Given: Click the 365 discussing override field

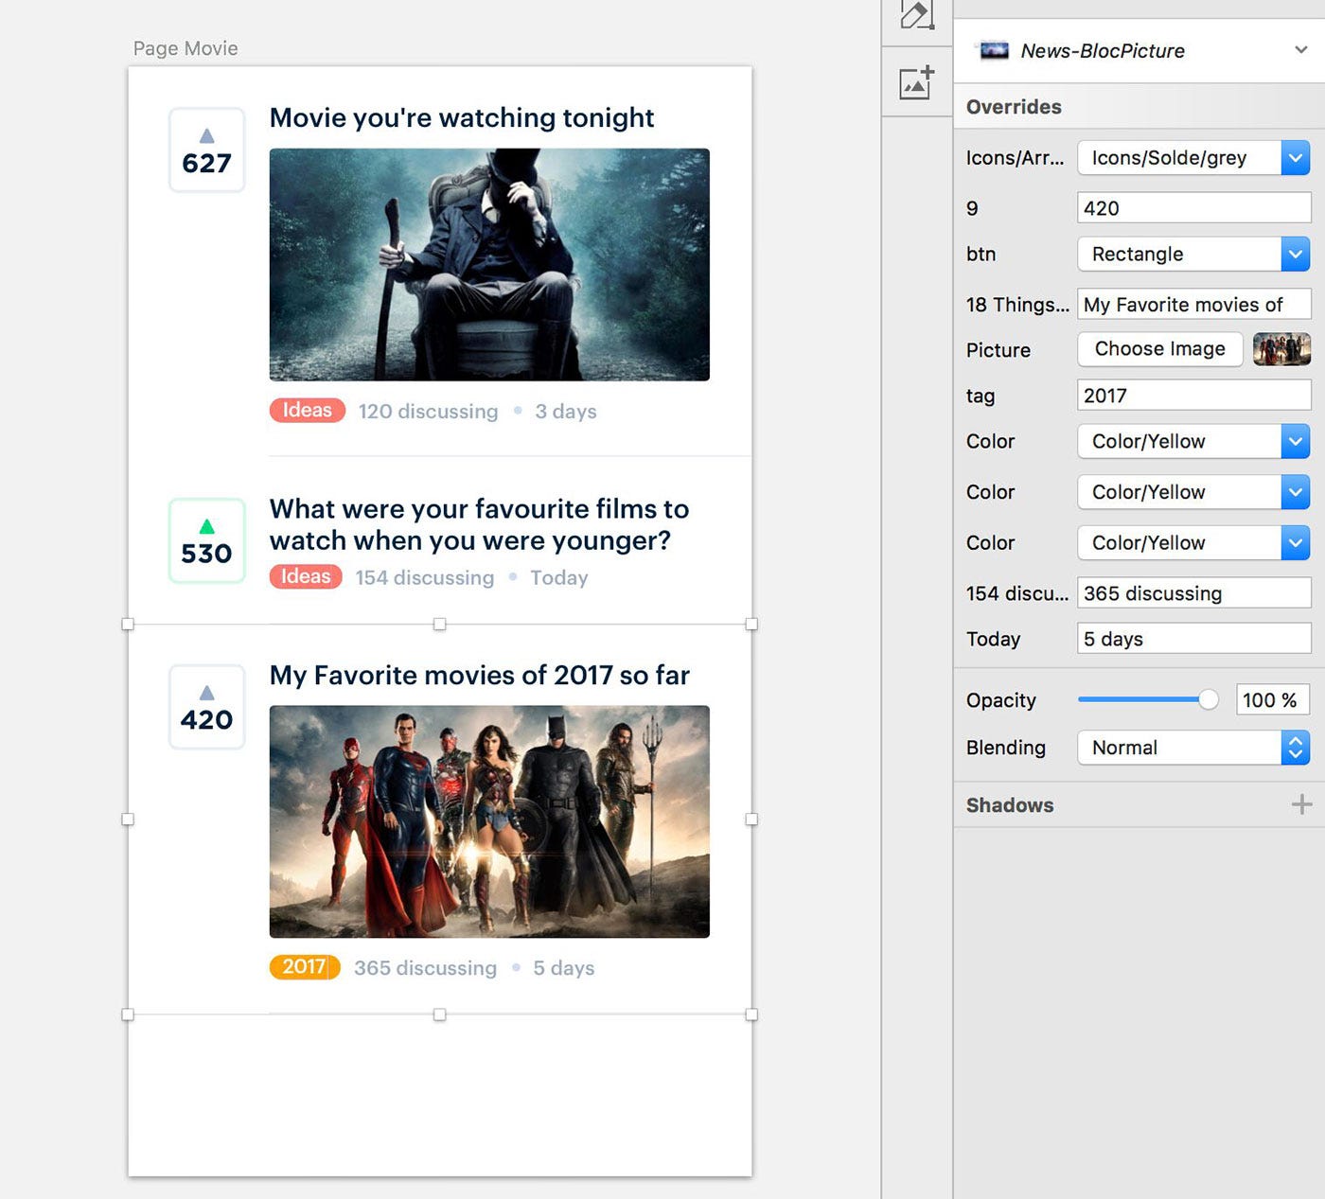Looking at the screenshot, I should pyautogui.click(x=1193, y=593).
